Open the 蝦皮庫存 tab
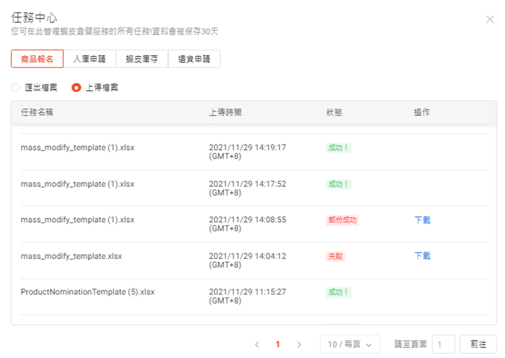Image resolution: width=505 pixels, height=358 pixels. pyautogui.click(x=141, y=58)
